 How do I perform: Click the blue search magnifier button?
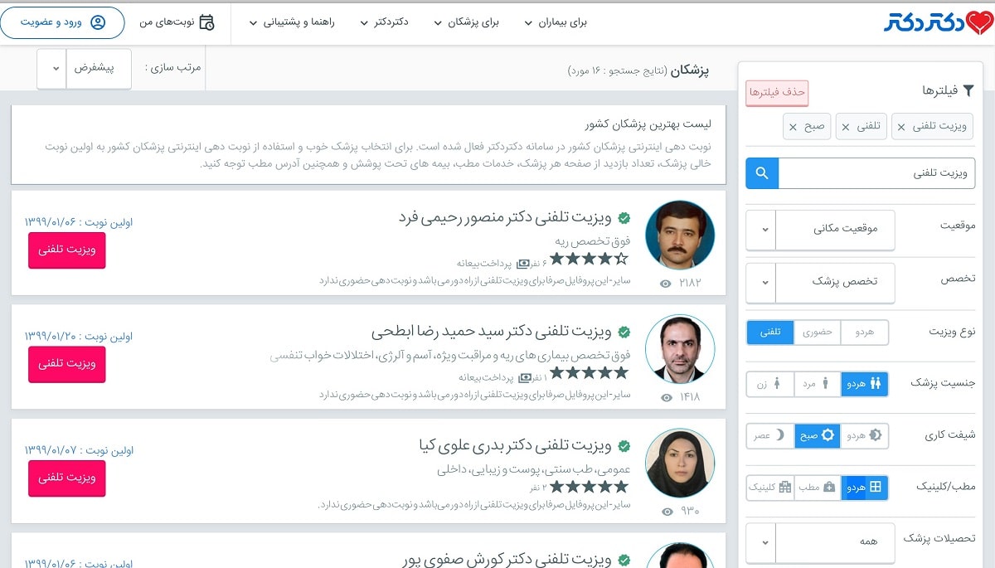pyautogui.click(x=762, y=173)
